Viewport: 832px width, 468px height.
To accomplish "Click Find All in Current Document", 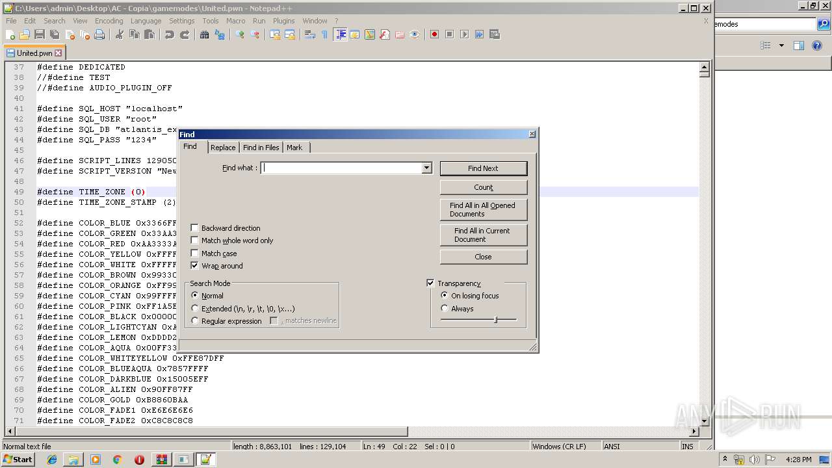I will (483, 235).
